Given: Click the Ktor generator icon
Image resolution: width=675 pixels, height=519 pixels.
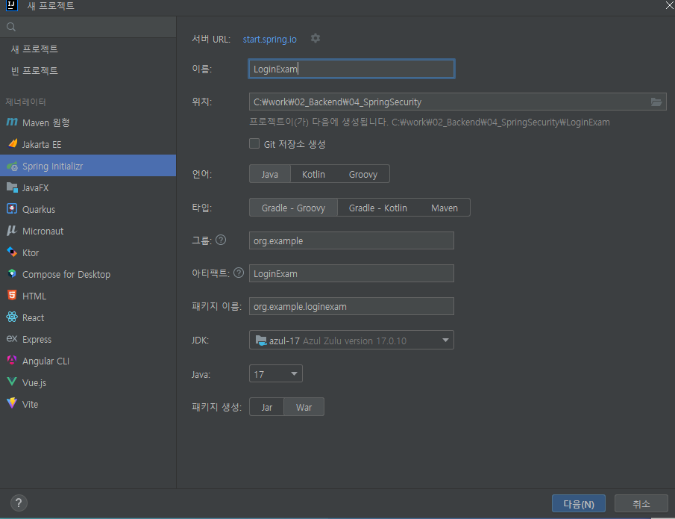Looking at the screenshot, I should (12, 252).
